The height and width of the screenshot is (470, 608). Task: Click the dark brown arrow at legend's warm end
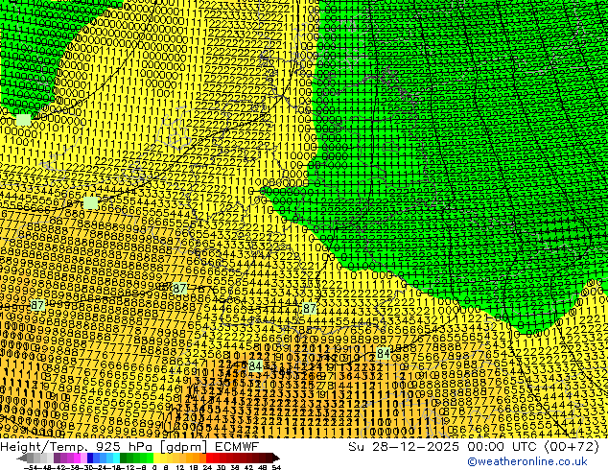point(275,458)
